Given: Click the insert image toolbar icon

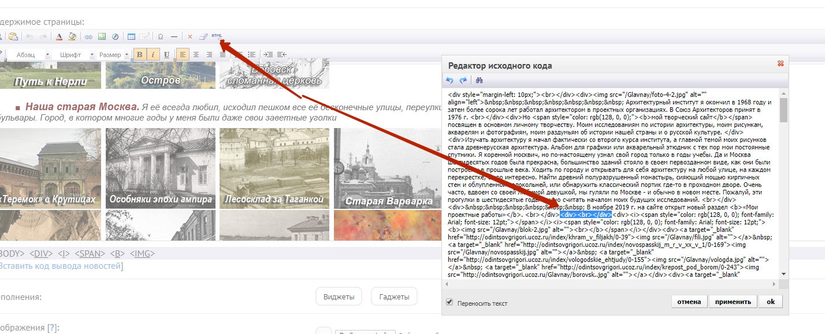Looking at the screenshot, I should pyautogui.click(x=102, y=37).
